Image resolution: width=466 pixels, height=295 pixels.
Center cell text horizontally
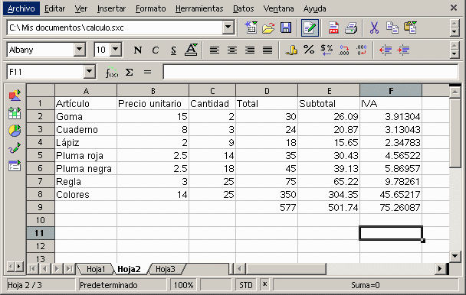click(x=232, y=50)
